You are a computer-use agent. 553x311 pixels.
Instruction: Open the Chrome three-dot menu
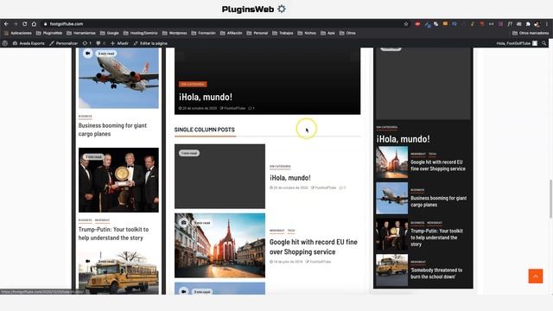tap(547, 24)
